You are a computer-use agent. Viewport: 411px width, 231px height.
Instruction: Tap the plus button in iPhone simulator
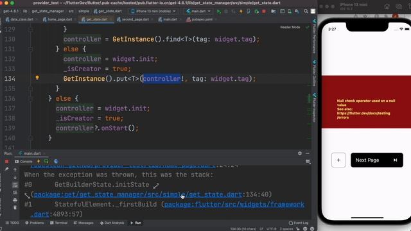[338, 160]
